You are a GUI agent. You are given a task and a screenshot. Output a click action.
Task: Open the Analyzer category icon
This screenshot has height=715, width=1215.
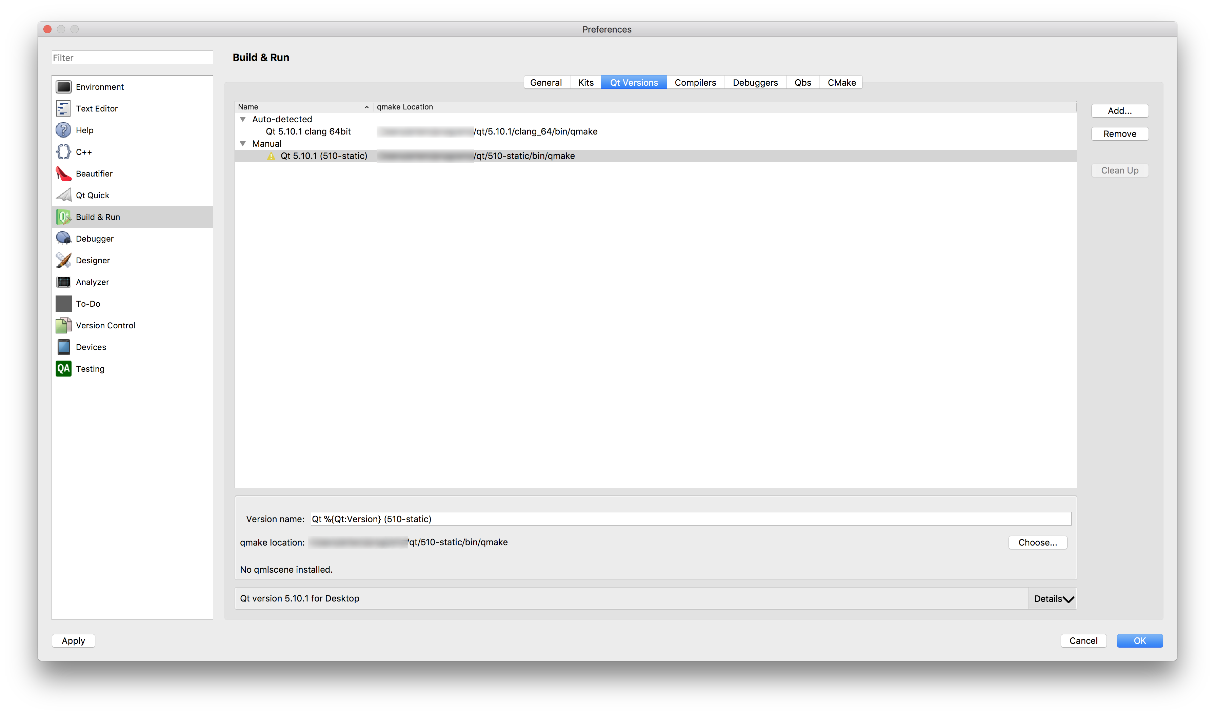point(63,282)
